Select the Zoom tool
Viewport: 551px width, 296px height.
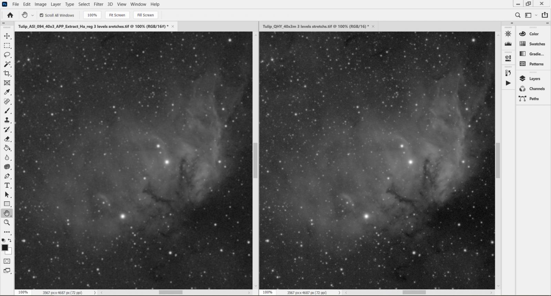(7, 222)
